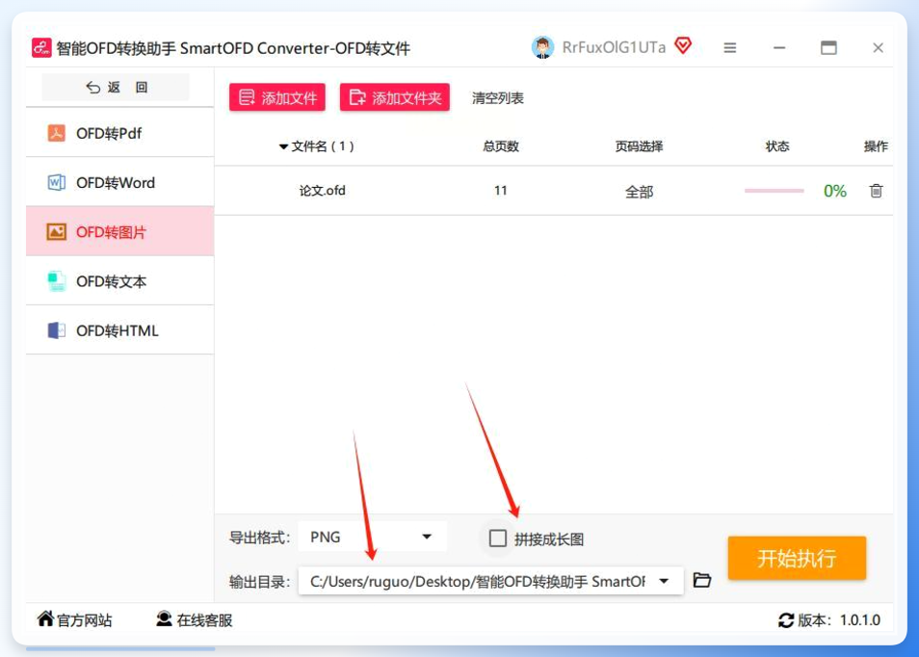Expand the 输出目录 path dropdown
The width and height of the screenshot is (919, 657).
664,582
